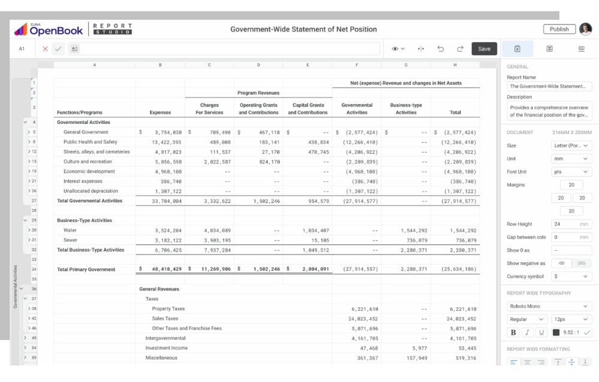Viewport: 599px width, 382px height.
Task: Open the document Size dropdown
Action: coord(571,145)
